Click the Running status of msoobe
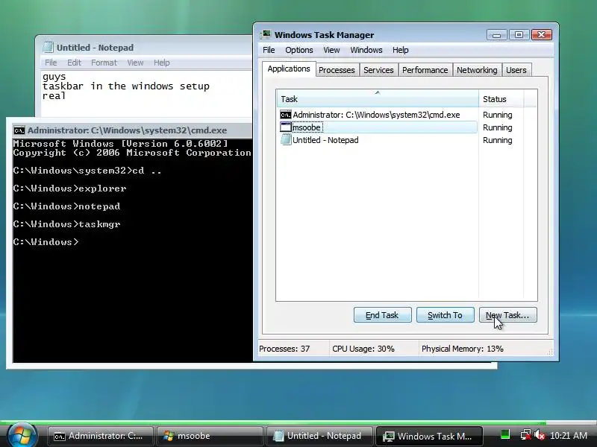Viewport: 597px width, 447px height. click(497, 127)
